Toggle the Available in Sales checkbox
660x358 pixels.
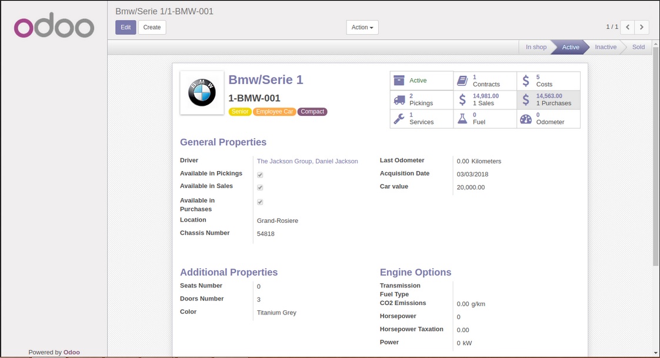click(260, 188)
